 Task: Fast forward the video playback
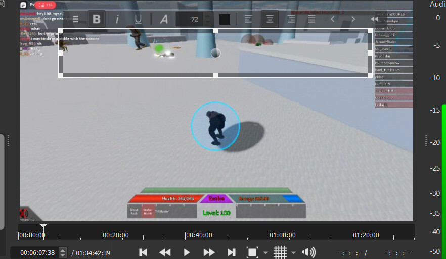(209, 252)
